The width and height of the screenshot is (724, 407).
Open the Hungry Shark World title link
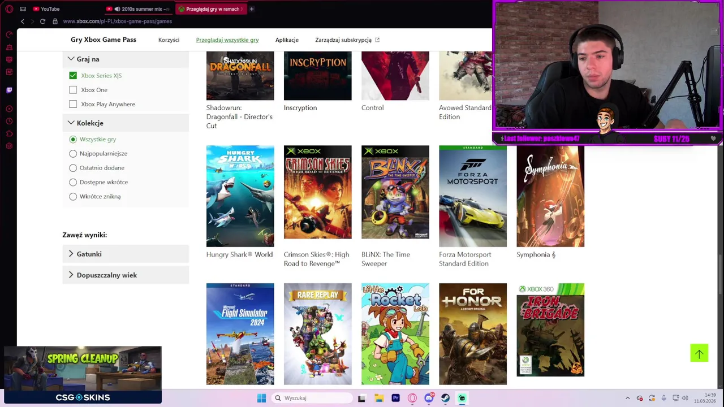[239, 254]
